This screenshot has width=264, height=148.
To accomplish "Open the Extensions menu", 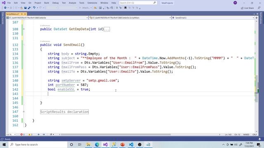I will click(92, 3).
